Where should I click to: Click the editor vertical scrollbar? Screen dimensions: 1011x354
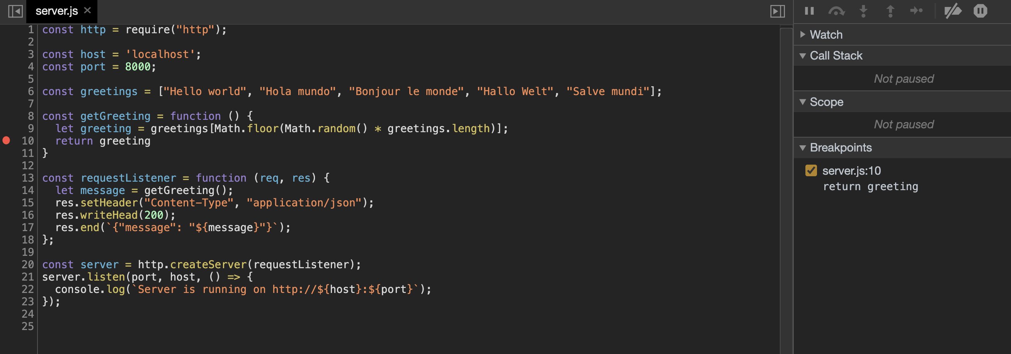(786, 191)
